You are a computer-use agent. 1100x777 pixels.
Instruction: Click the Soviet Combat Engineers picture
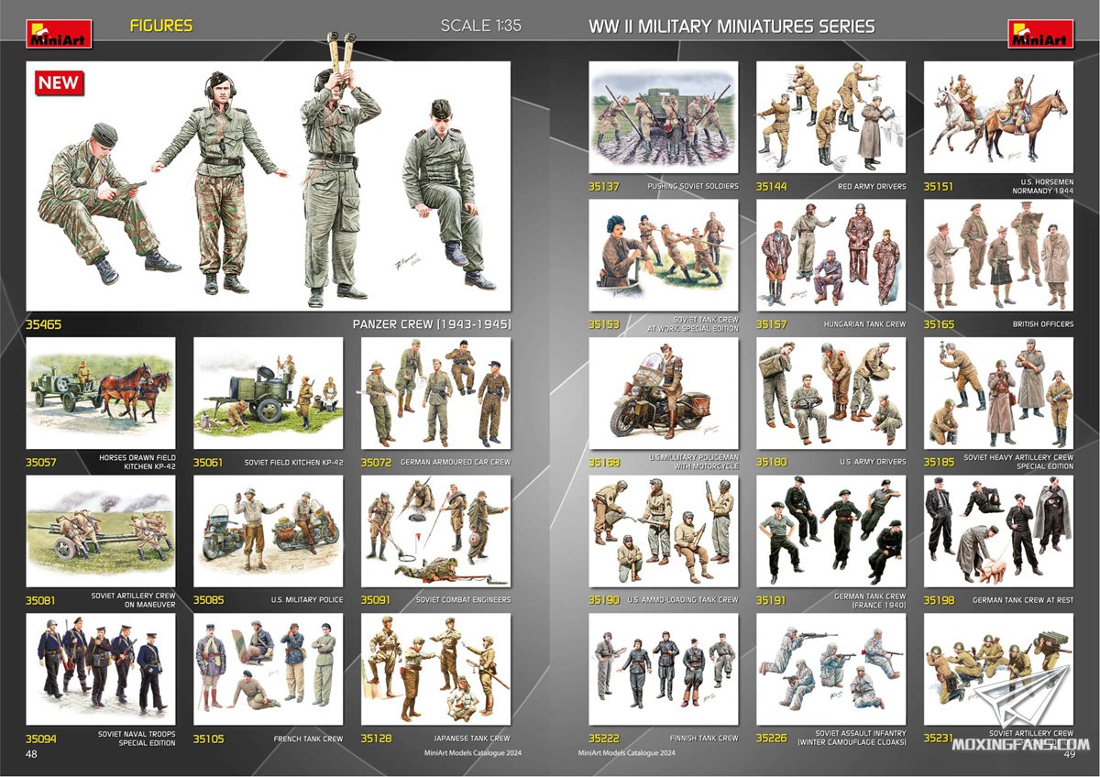pos(435,531)
